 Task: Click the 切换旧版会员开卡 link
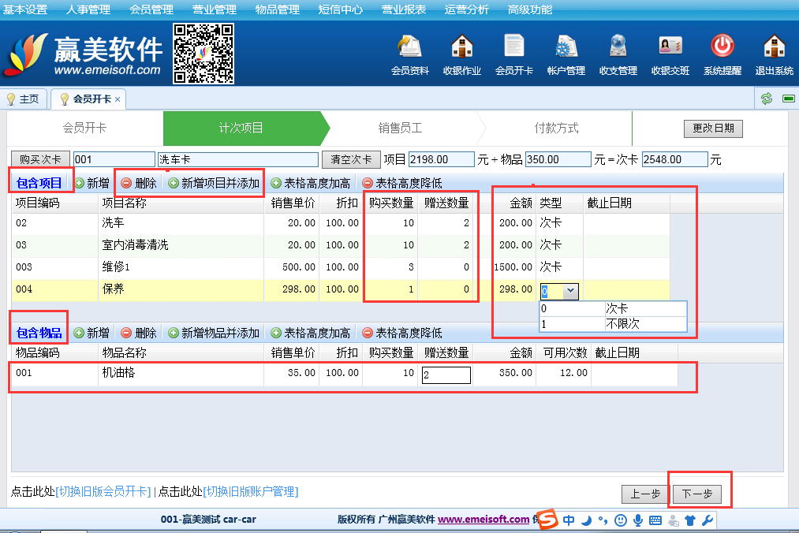pos(103,492)
